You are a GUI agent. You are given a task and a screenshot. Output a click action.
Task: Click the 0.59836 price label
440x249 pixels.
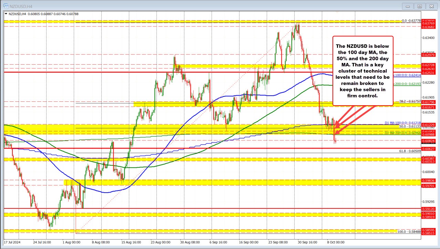[x=428, y=180]
